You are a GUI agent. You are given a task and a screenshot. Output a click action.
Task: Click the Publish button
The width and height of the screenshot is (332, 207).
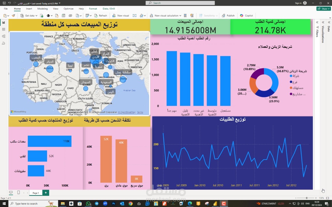point(228,16)
